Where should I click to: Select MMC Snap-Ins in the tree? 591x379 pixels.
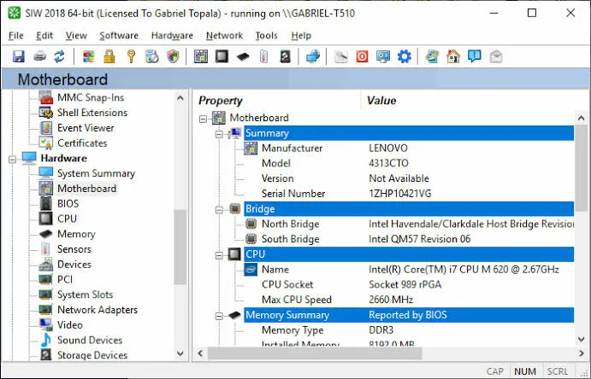(x=91, y=97)
